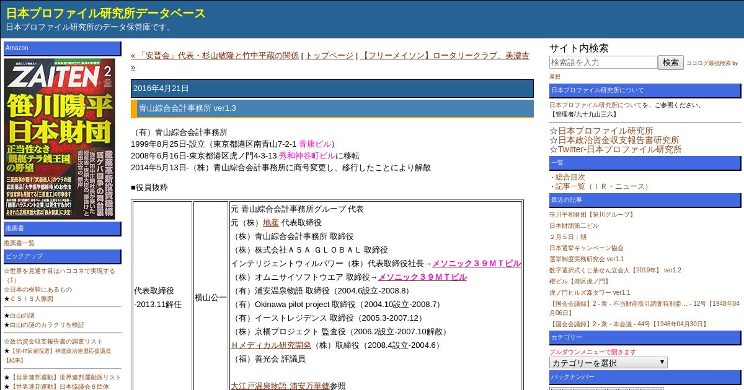The image size is (744, 390).
Task: Click the Amazon sidebar header
Action: pos(63,48)
